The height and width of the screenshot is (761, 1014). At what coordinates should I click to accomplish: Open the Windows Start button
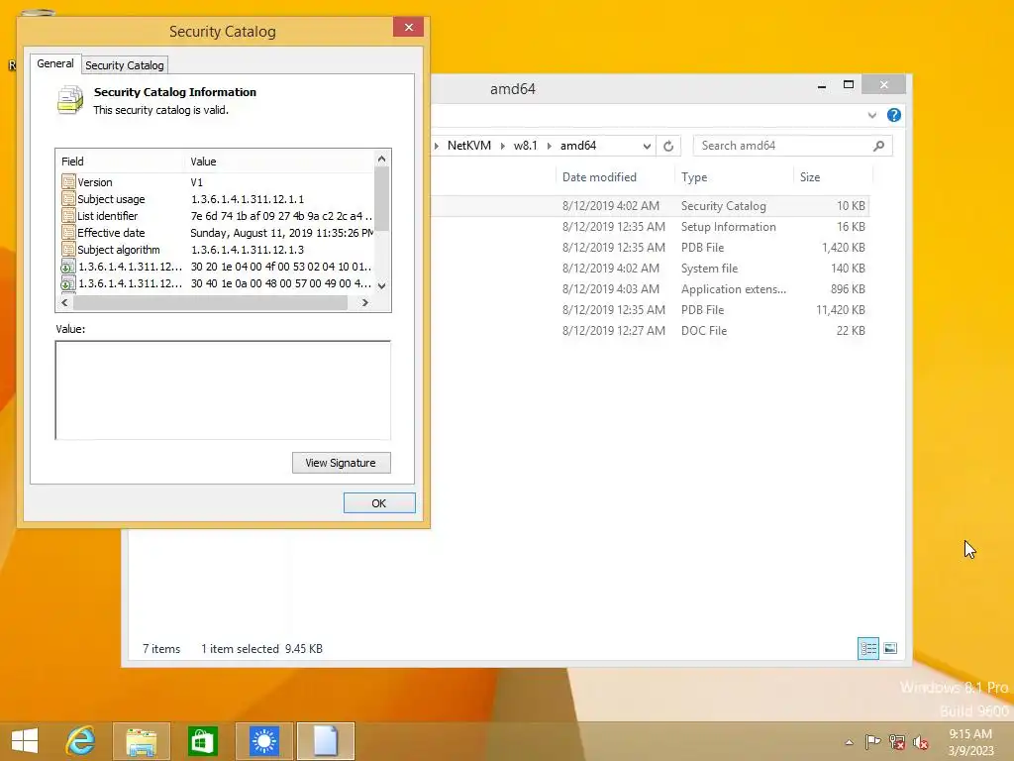tap(25, 741)
